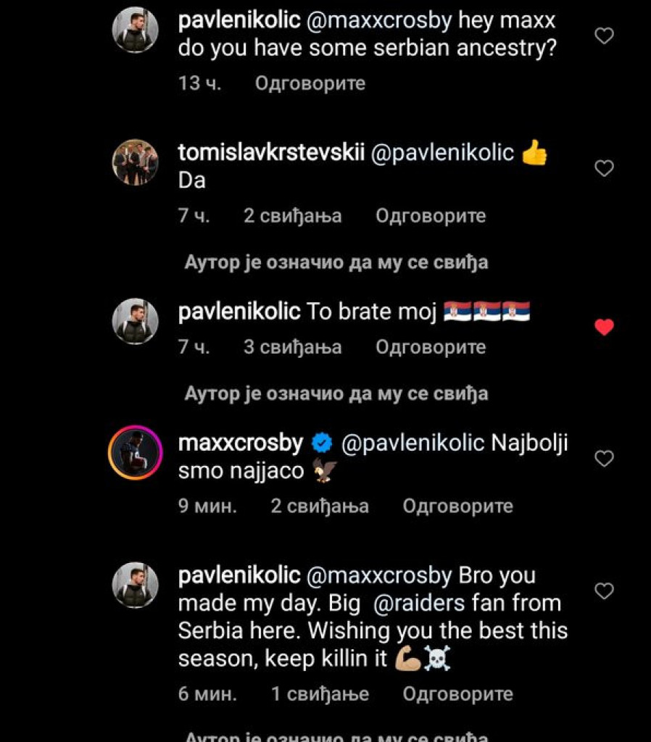
Task: Click maxxcrosby's verified blue checkmark badge
Action: [x=321, y=441]
